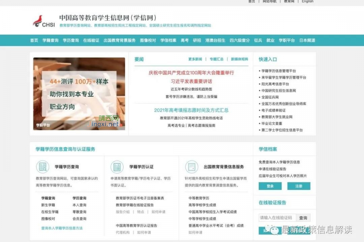This screenshot has height=242, width=364.
Task: Advance the banner using its right arrow
Action: (x=120, y=95)
